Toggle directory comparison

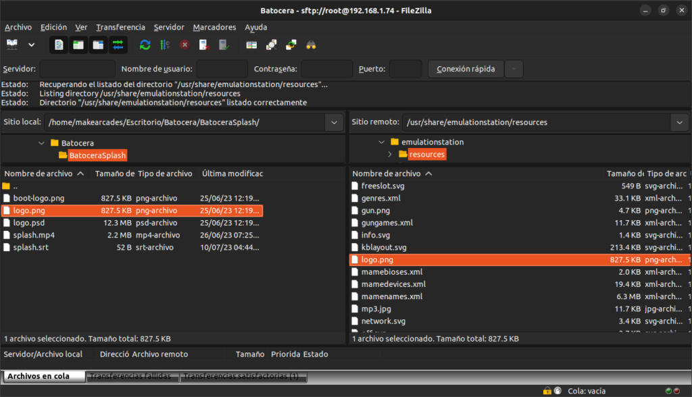[272, 45]
